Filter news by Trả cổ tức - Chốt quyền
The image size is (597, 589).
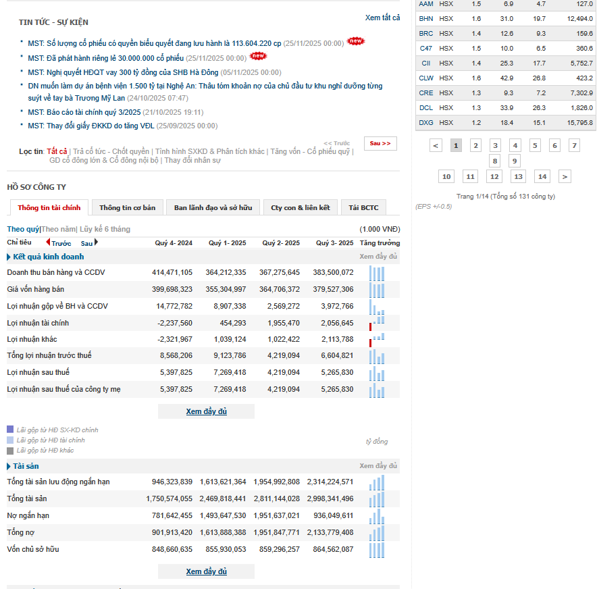click(x=111, y=151)
